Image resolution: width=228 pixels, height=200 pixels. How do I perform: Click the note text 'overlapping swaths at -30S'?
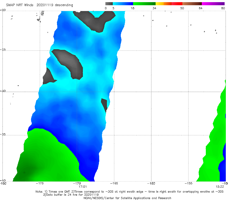(x=203, y=192)
